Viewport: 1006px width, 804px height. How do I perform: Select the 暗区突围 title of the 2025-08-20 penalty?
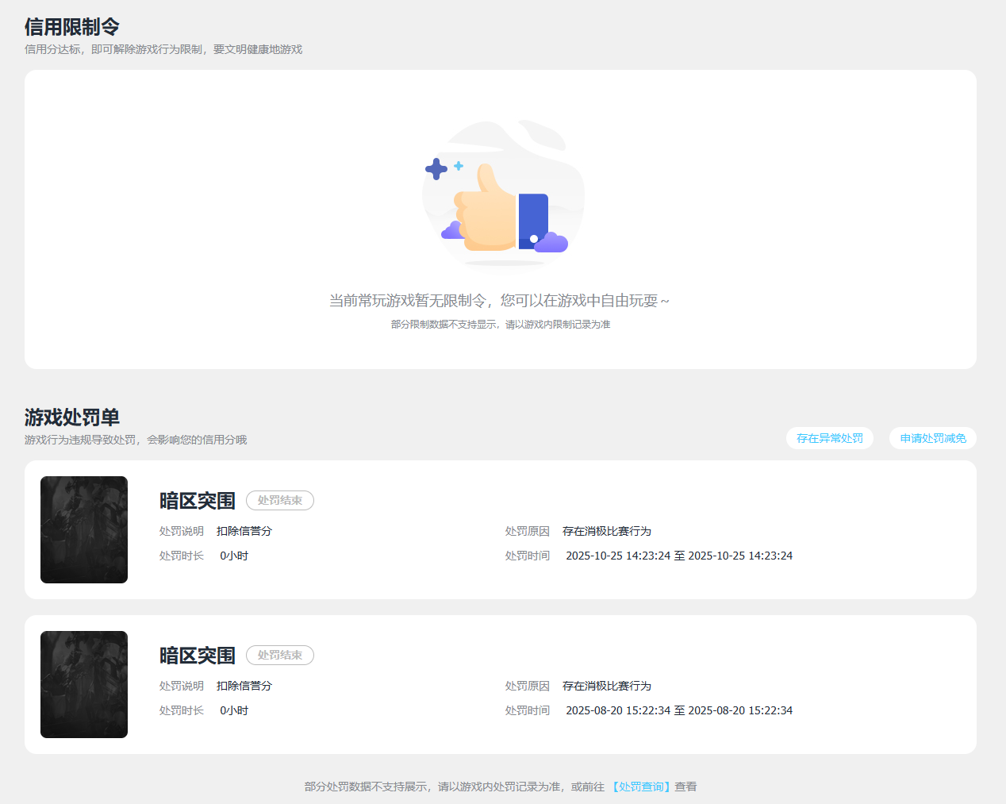tap(198, 656)
